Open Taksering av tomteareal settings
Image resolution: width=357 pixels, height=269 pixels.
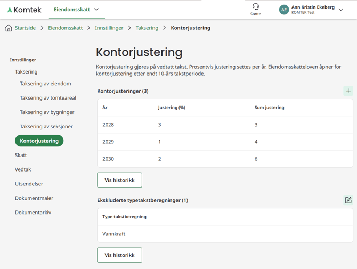(48, 98)
